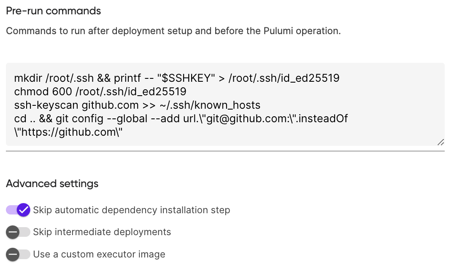The image size is (454, 268).
Task: Click the Pre-run commands heading
Action: (x=53, y=11)
